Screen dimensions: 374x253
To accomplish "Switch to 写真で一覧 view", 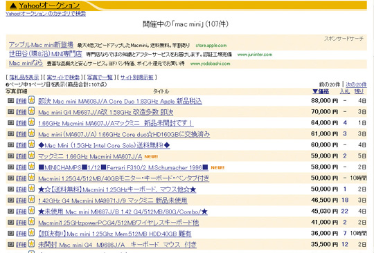I will (x=100, y=77).
